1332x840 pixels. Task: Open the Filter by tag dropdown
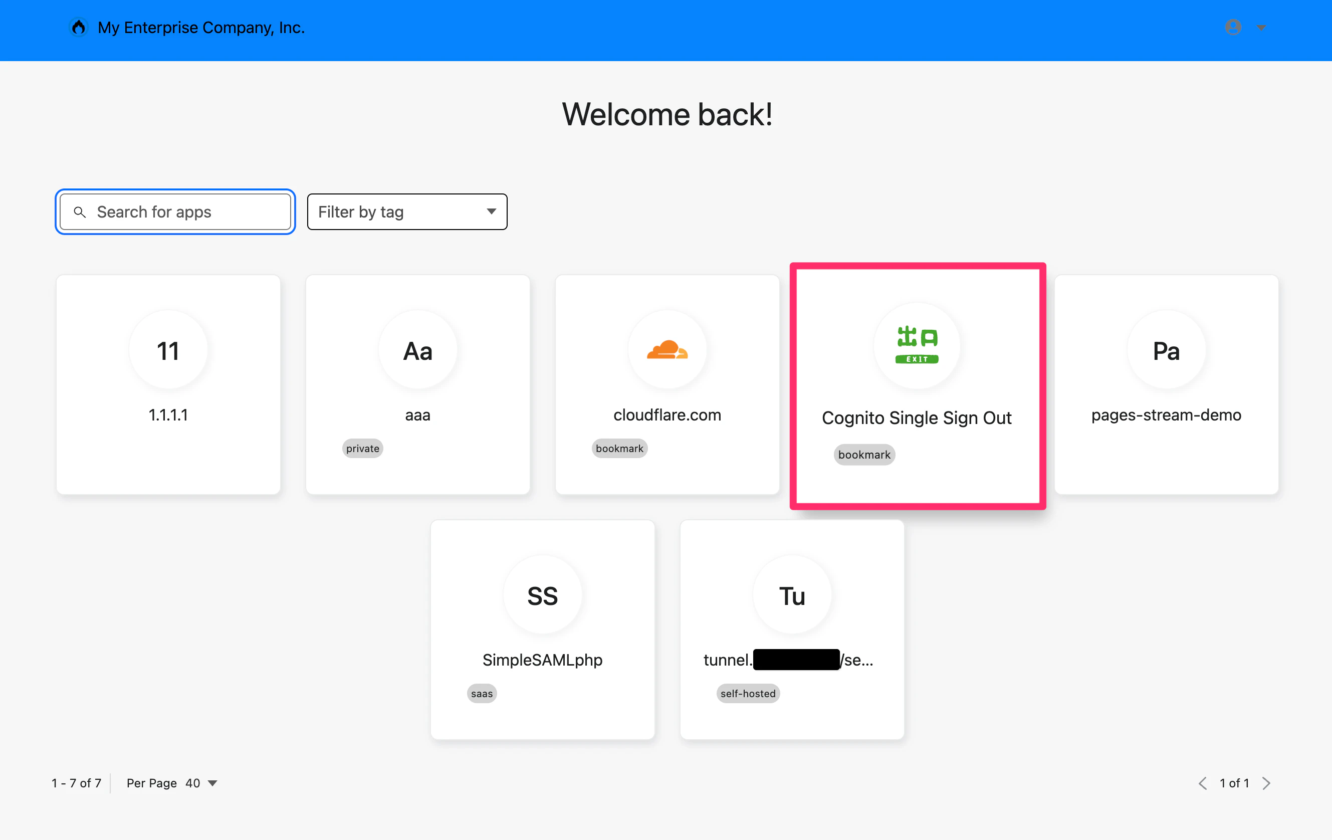click(x=407, y=212)
